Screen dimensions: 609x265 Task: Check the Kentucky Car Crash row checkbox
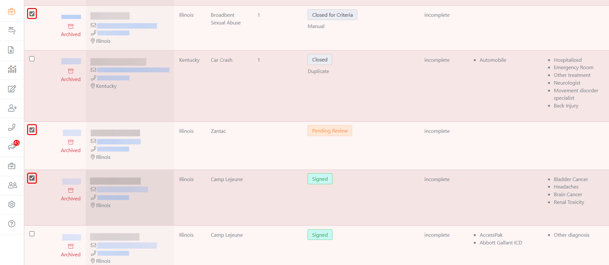point(32,59)
